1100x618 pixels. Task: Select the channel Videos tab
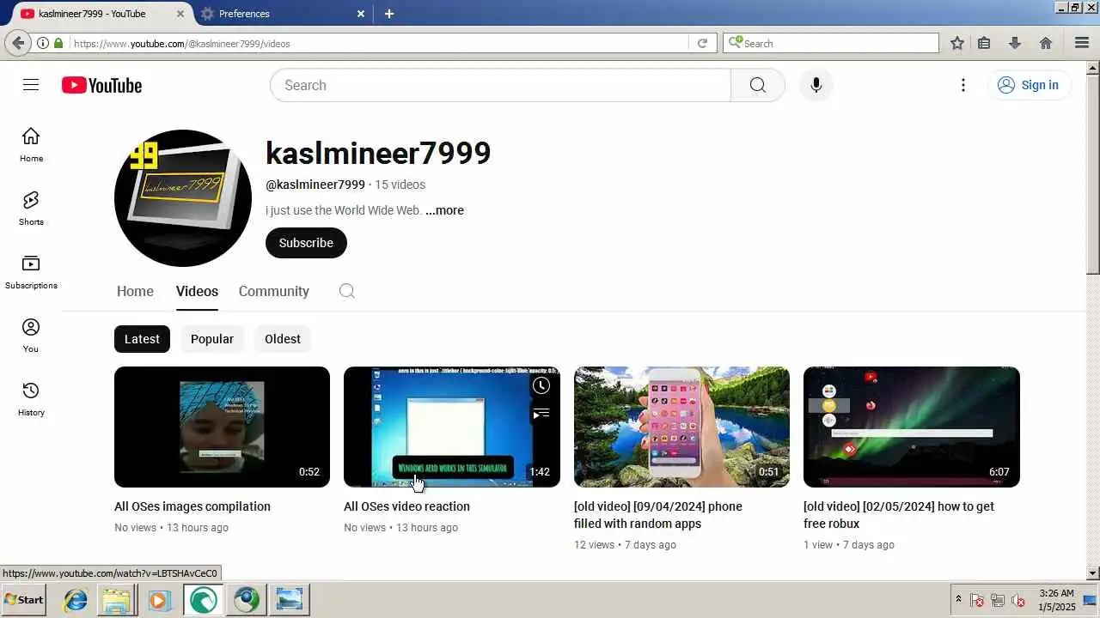[x=197, y=291]
